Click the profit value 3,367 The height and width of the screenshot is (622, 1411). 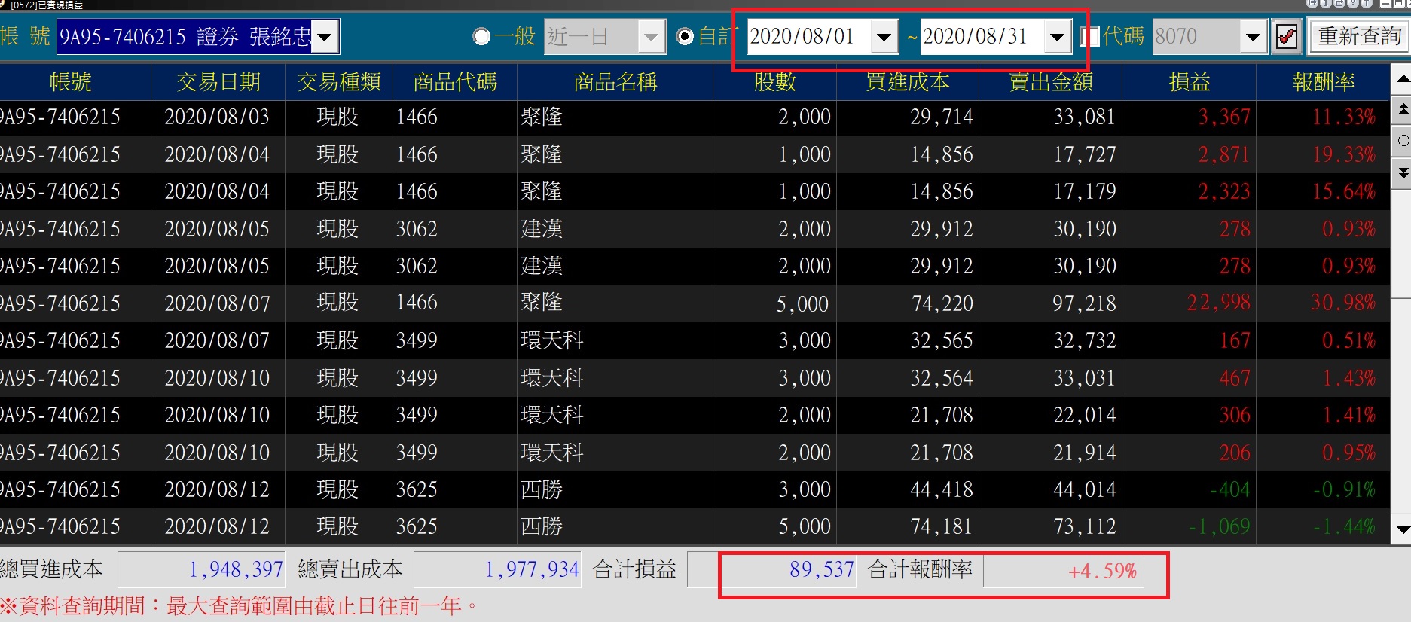(1224, 117)
